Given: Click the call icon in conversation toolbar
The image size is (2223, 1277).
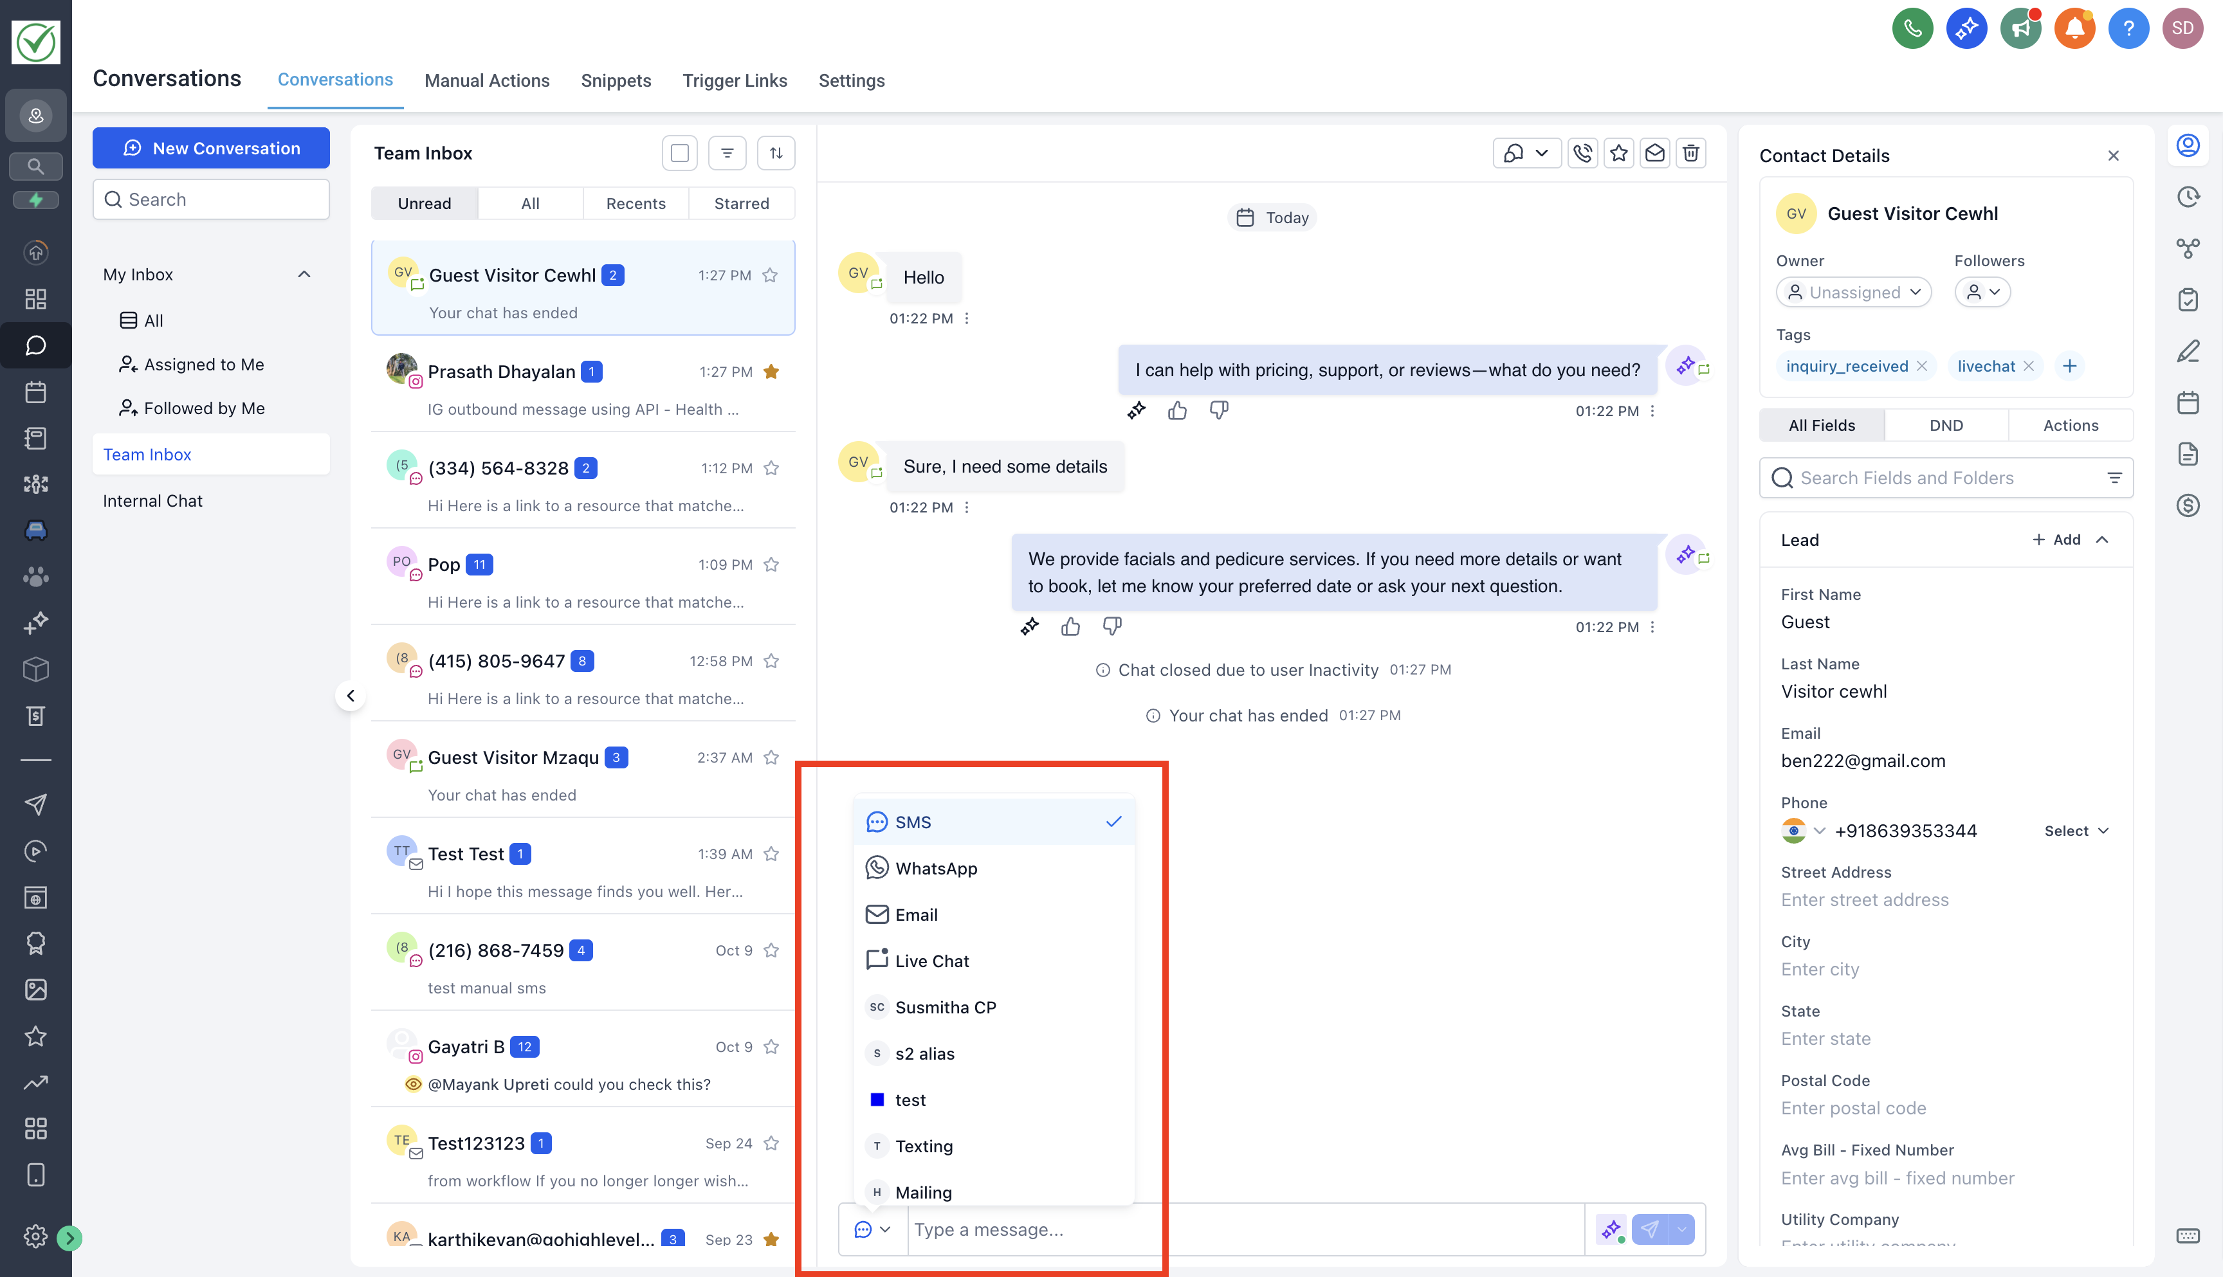Looking at the screenshot, I should point(1582,154).
